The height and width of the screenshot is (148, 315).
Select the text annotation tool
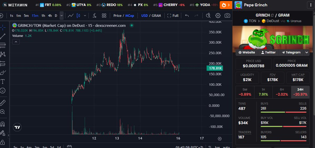(x=2, y=81)
